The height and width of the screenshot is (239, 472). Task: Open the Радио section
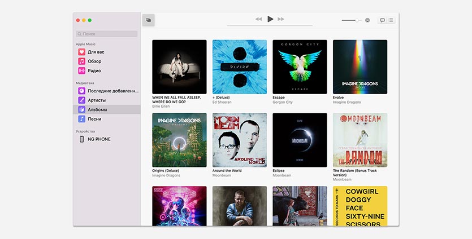coord(107,70)
